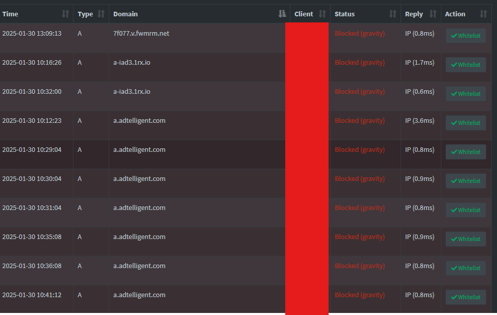Whitelist 7f077.v.fwmrm.net from the 13:09:13 query

click(x=466, y=36)
